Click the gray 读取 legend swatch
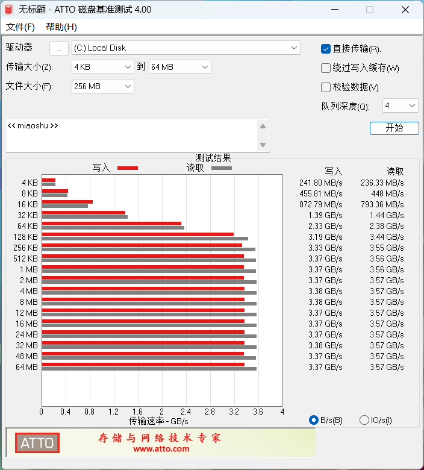This screenshot has width=424, height=470. coord(222,168)
